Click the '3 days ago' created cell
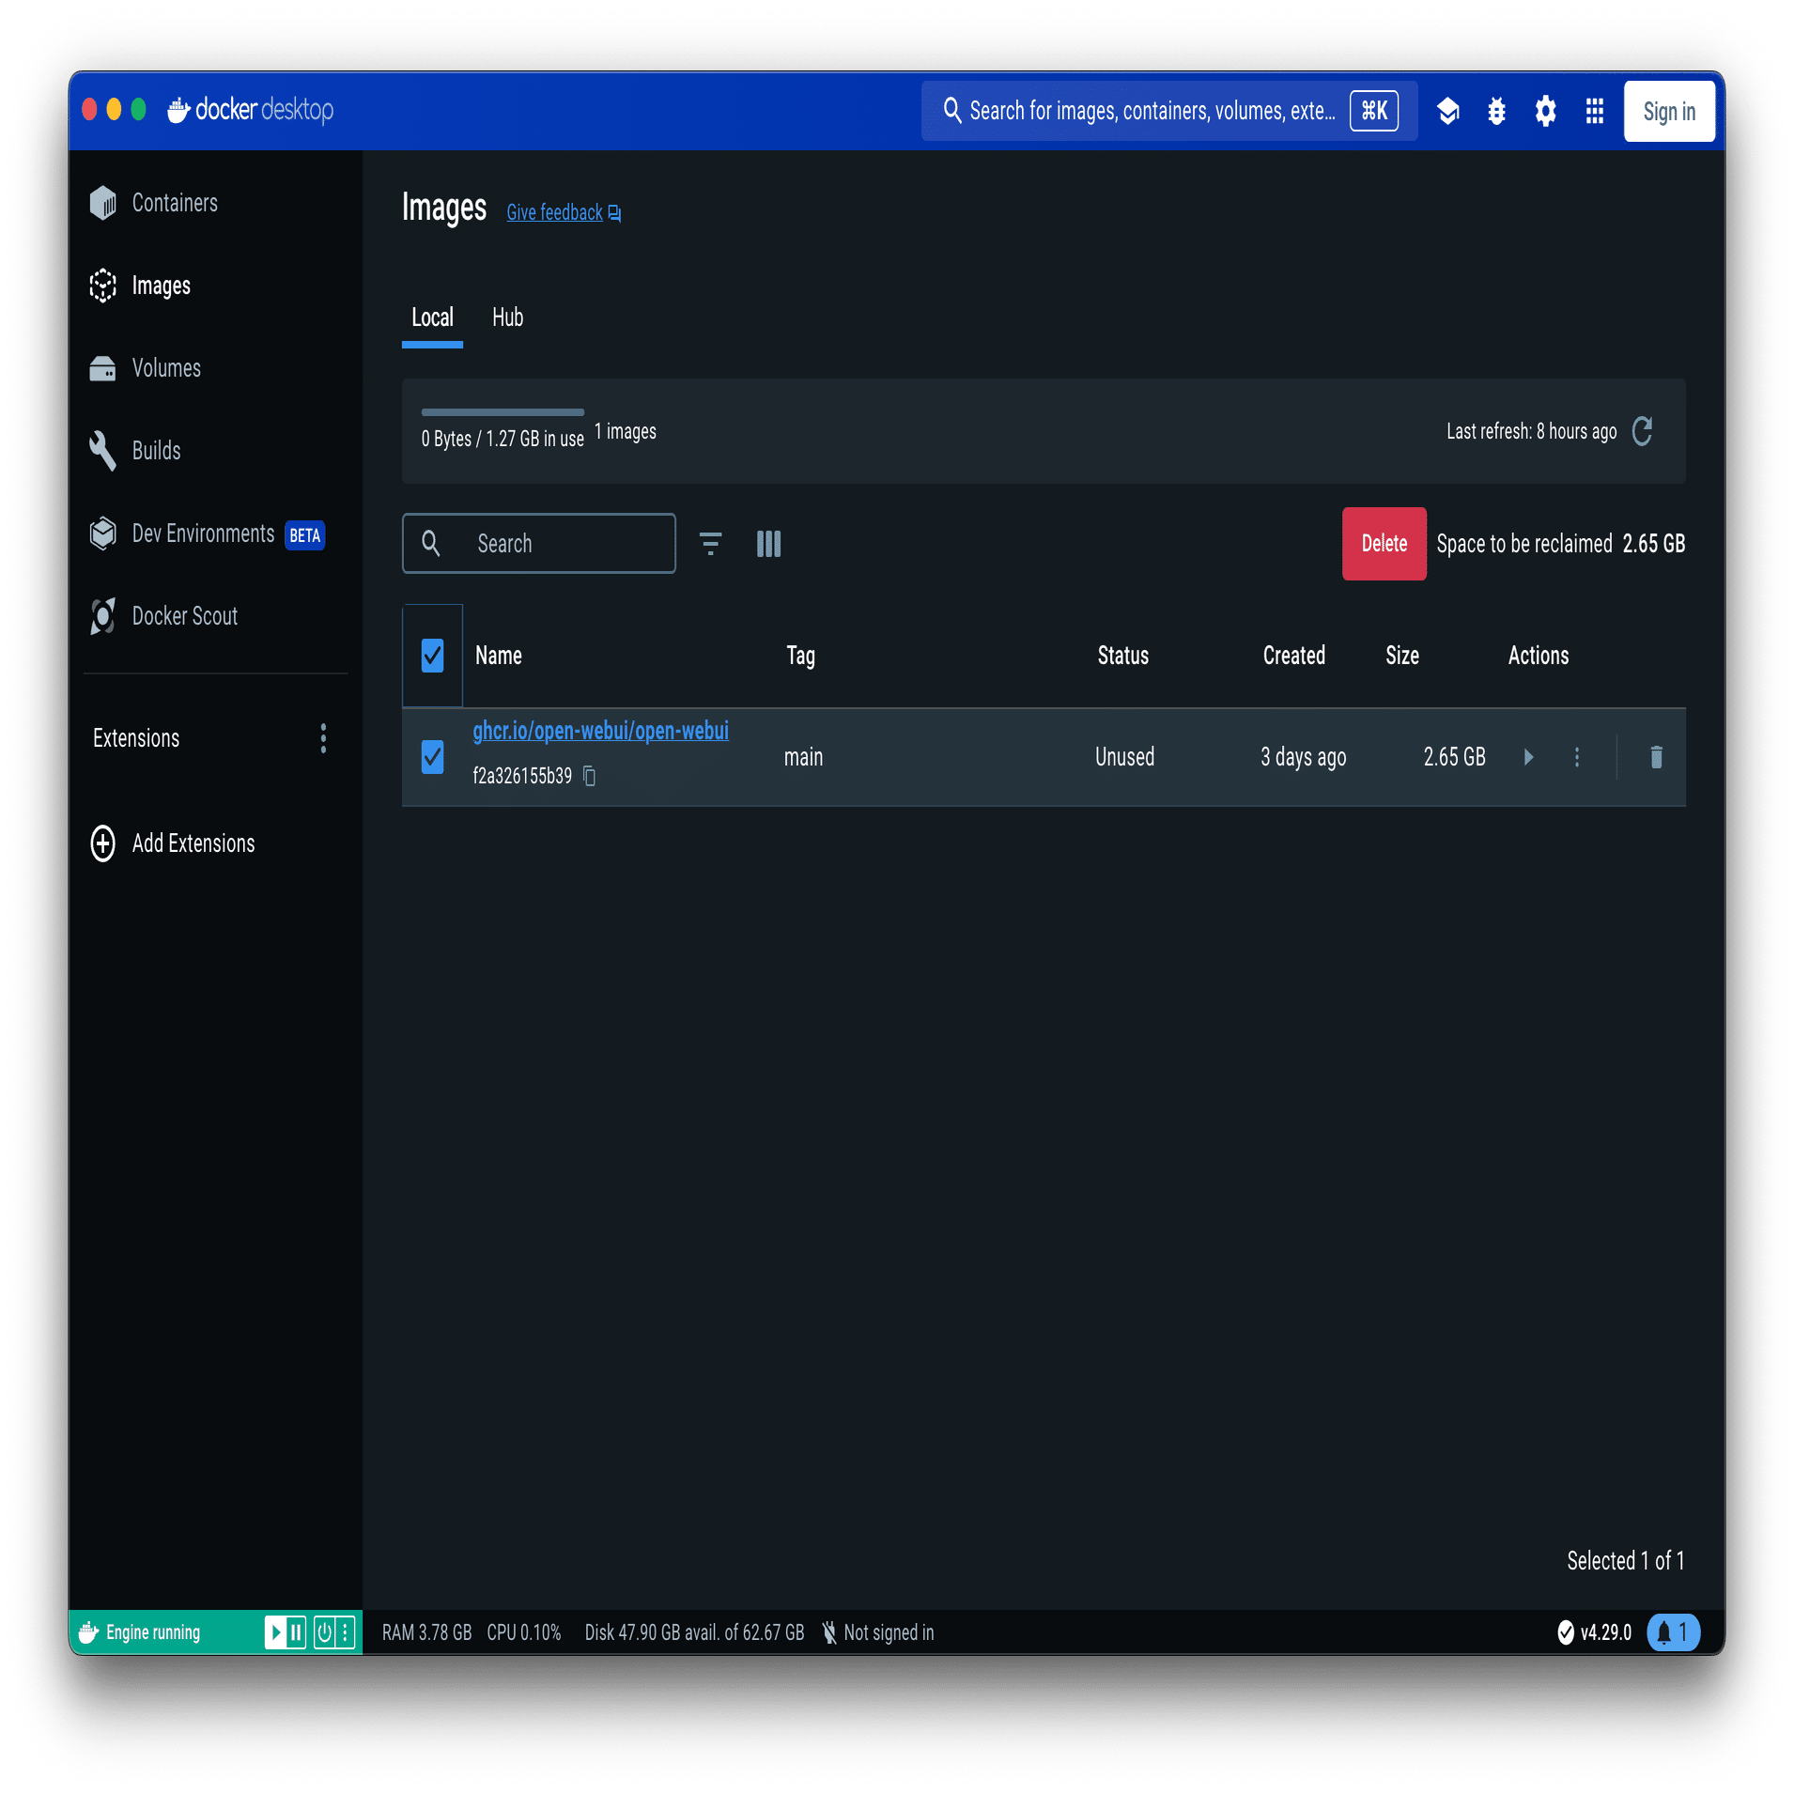Image resolution: width=1794 pixels, height=1794 pixels. 1303,757
